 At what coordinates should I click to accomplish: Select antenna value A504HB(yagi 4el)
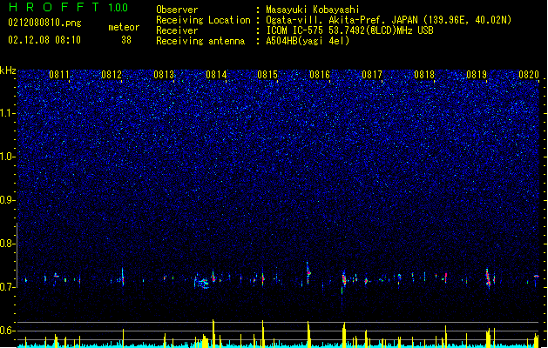[308, 41]
